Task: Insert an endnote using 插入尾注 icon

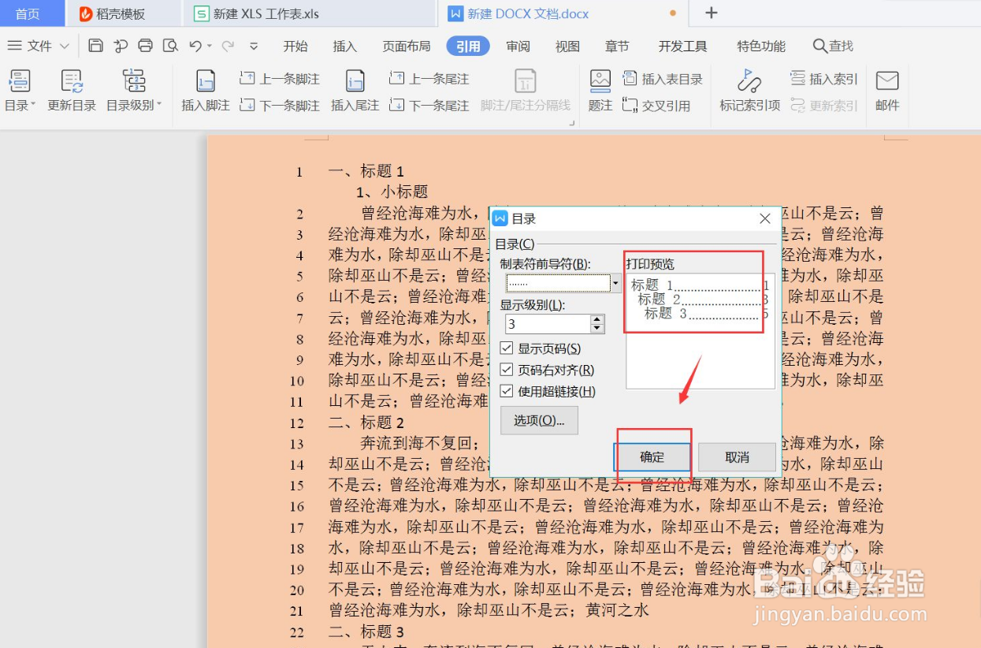Action: pos(354,88)
